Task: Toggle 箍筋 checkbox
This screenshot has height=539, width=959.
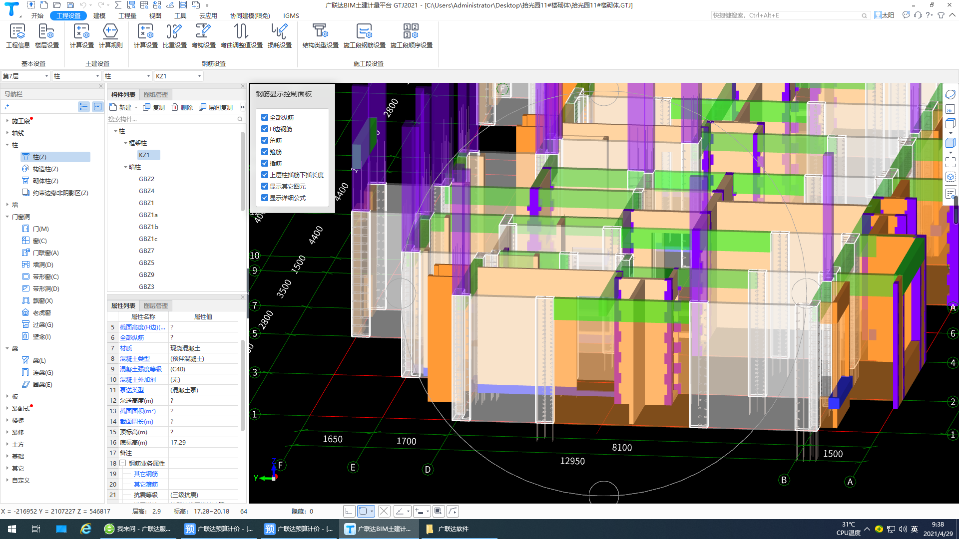Action: pos(265,152)
